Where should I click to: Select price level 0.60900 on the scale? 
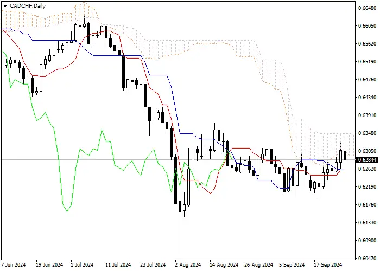368,241
